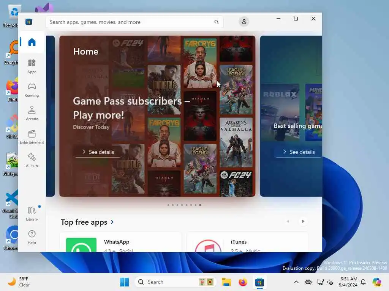Open the Windows Start menu

124,282
